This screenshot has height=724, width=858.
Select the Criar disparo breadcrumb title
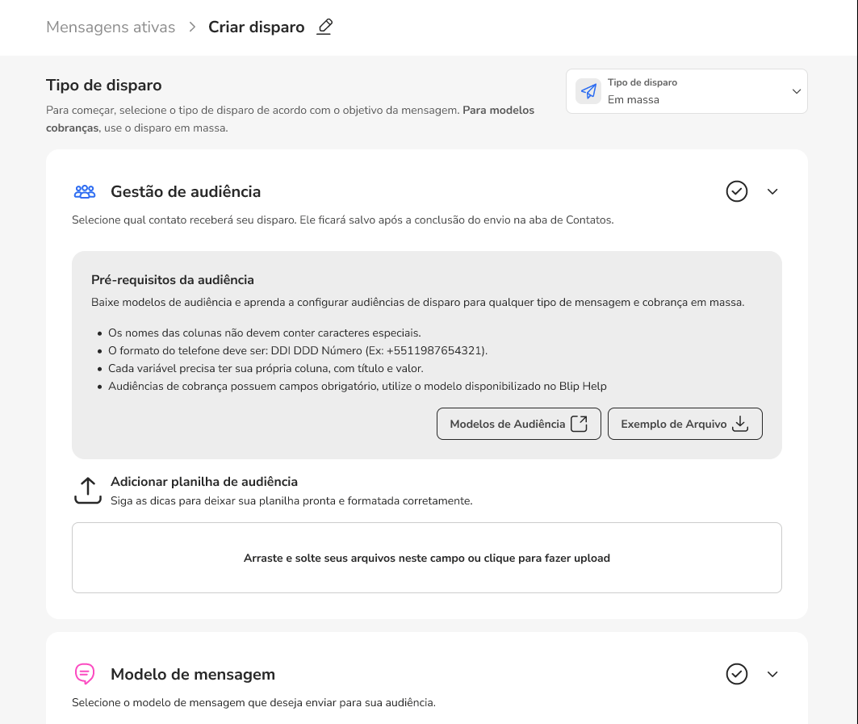pyautogui.click(x=257, y=27)
